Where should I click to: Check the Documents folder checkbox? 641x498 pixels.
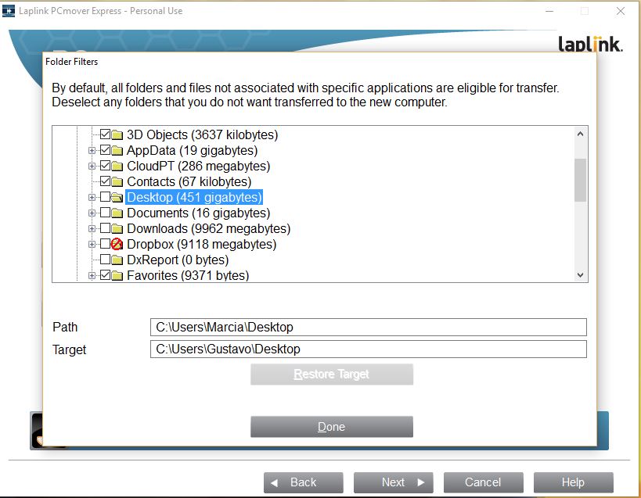[x=105, y=213]
